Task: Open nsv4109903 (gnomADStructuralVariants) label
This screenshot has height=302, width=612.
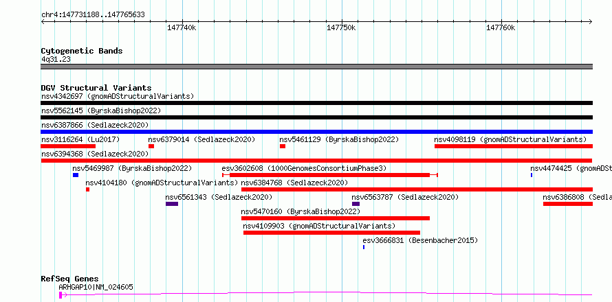Action: click(x=319, y=226)
